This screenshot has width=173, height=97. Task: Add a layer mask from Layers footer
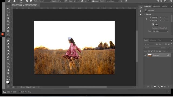155,87
